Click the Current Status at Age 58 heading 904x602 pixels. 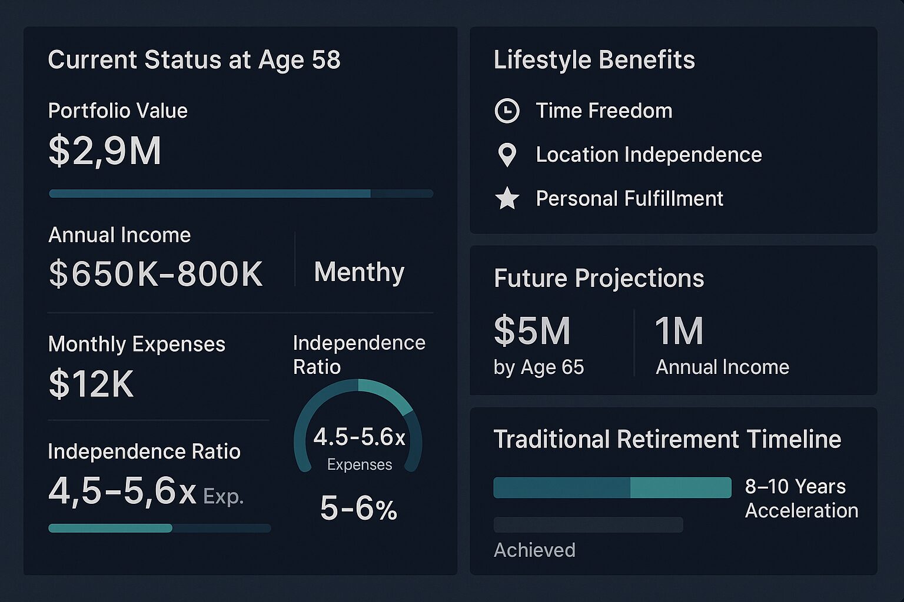point(194,60)
